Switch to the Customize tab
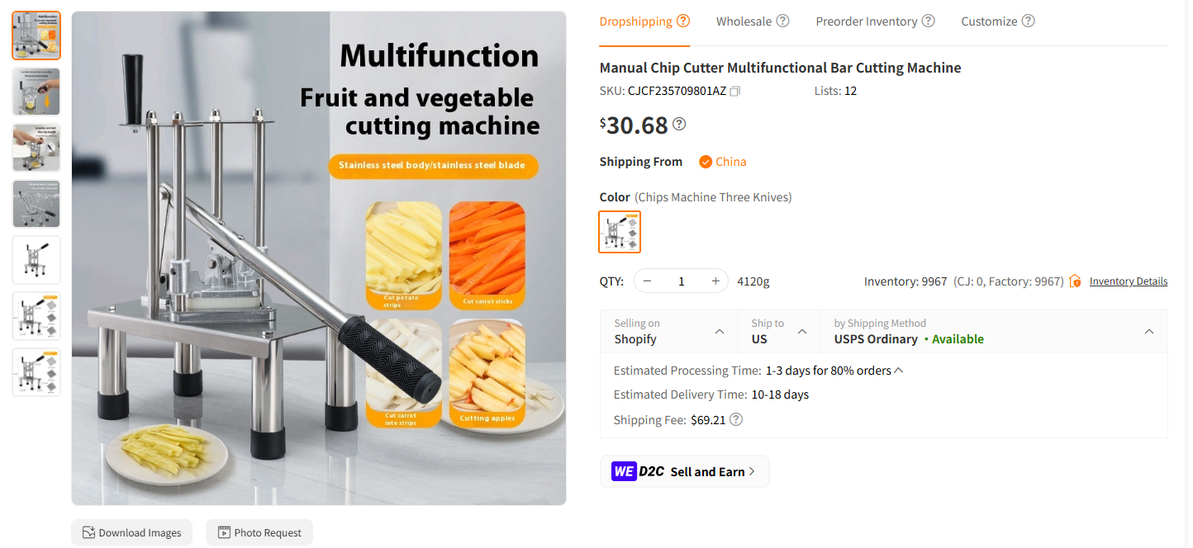Viewport: 1193px width, 548px height. tap(990, 20)
